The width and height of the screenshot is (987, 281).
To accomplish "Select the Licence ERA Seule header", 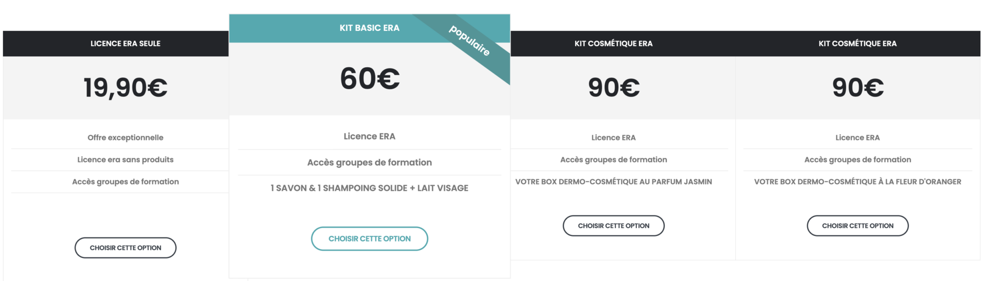I will 125,44.
